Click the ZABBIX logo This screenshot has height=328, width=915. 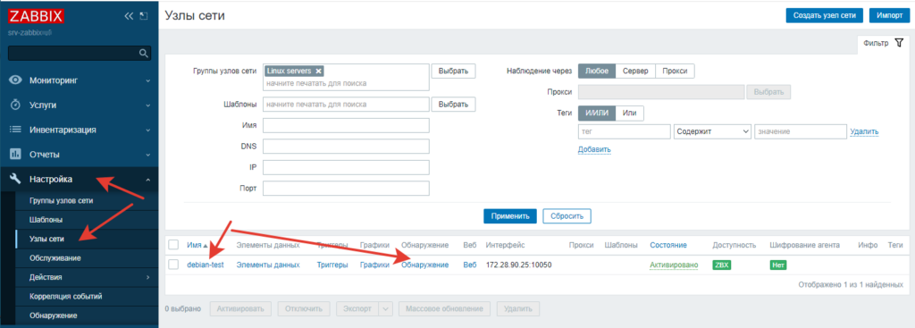[x=36, y=16]
